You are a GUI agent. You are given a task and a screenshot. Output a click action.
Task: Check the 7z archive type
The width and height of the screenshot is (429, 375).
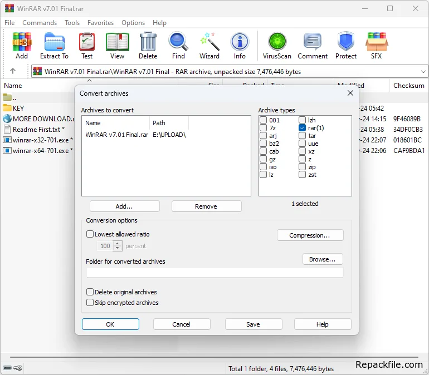[263, 127]
